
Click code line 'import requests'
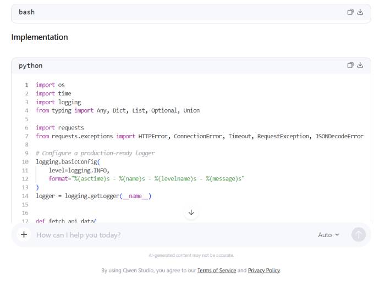60,128
